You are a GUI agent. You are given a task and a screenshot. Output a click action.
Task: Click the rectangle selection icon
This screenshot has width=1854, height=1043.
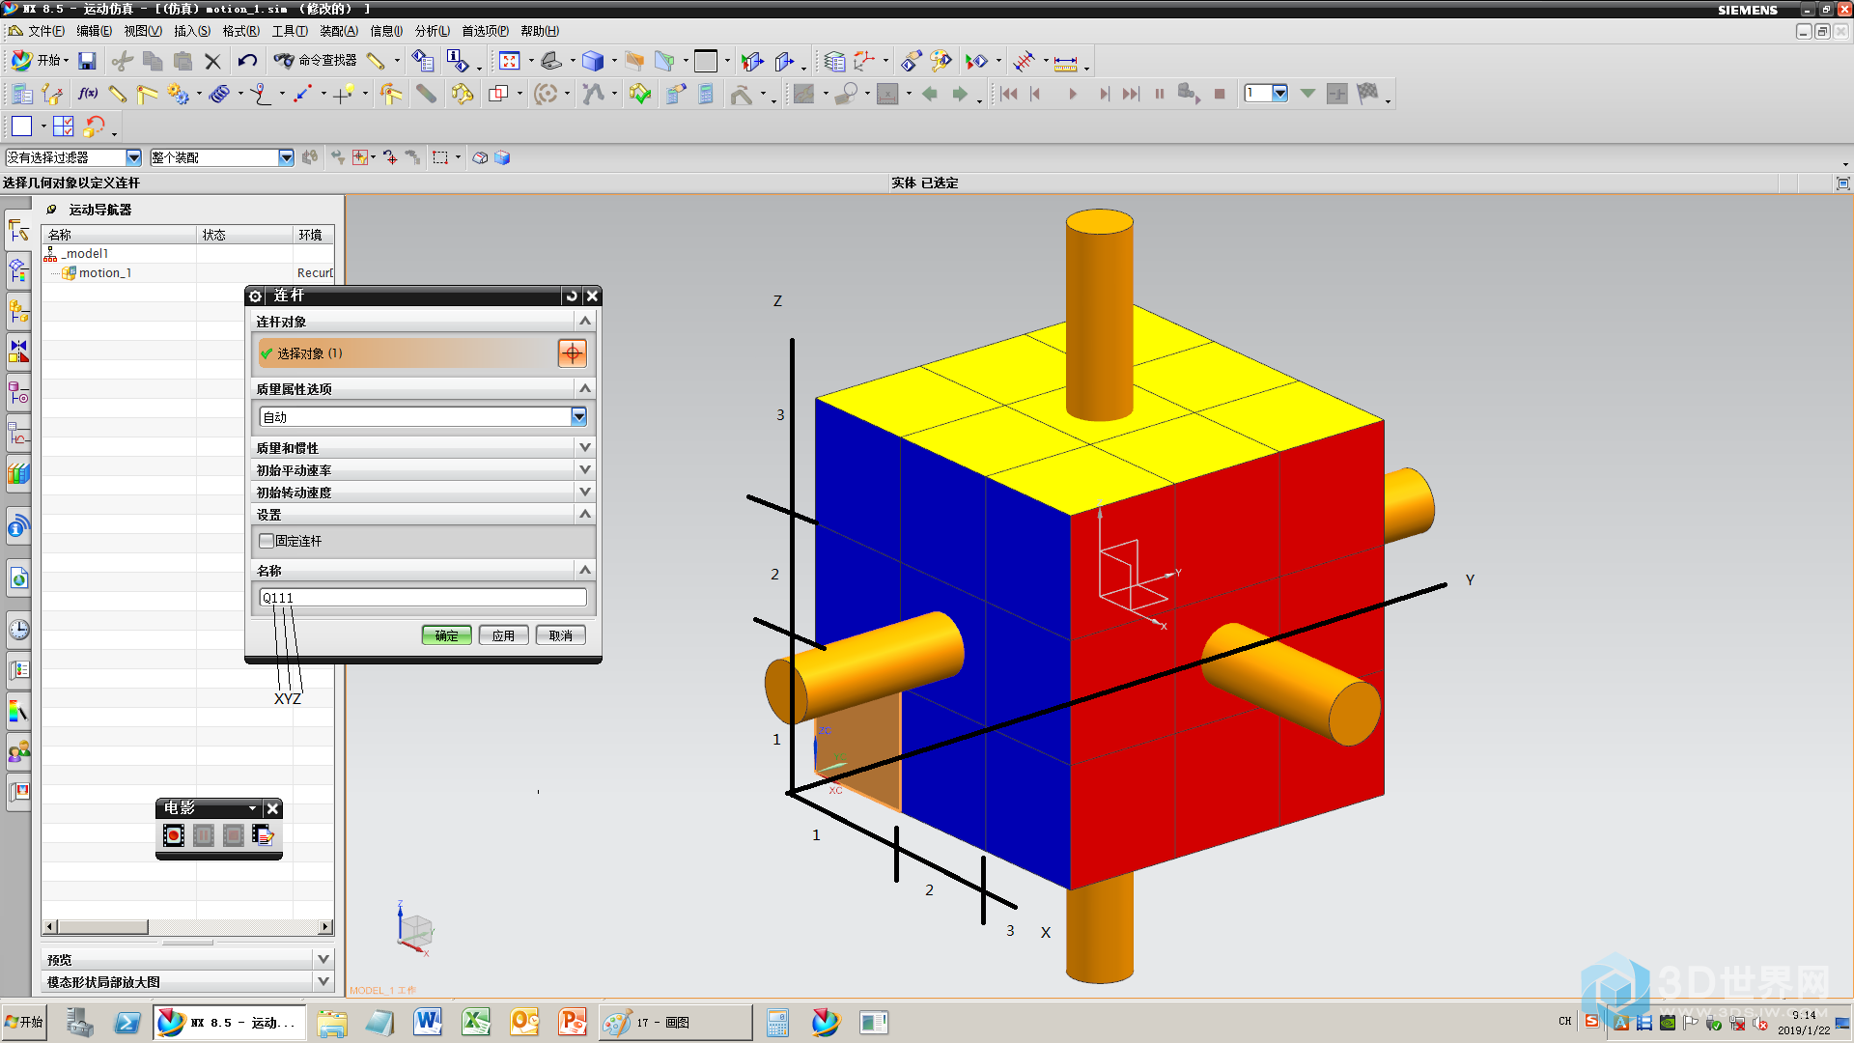click(440, 157)
